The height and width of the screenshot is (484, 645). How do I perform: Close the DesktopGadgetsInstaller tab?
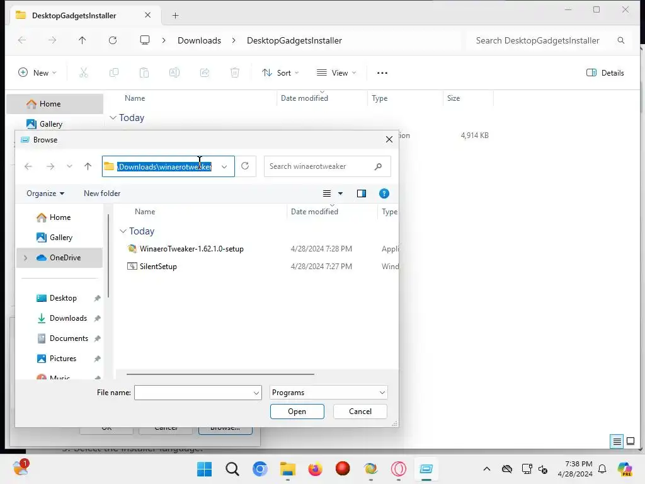click(x=147, y=15)
